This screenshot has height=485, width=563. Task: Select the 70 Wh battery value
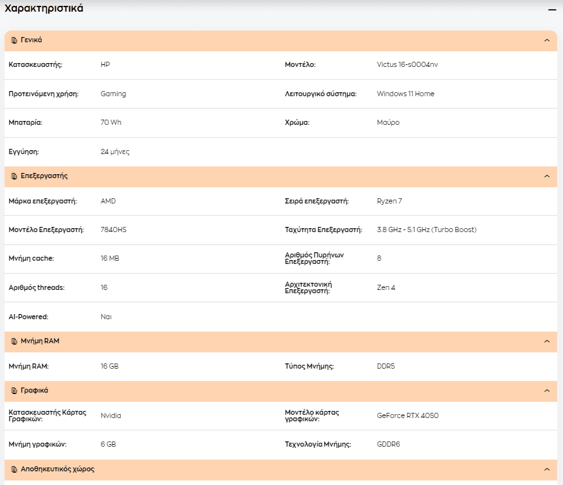click(111, 122)
